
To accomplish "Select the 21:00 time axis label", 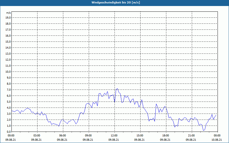I will [x=192, y=135].
